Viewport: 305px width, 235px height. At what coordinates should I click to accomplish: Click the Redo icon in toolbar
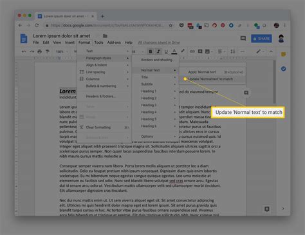pyautogui.click(x=32, y=52)
